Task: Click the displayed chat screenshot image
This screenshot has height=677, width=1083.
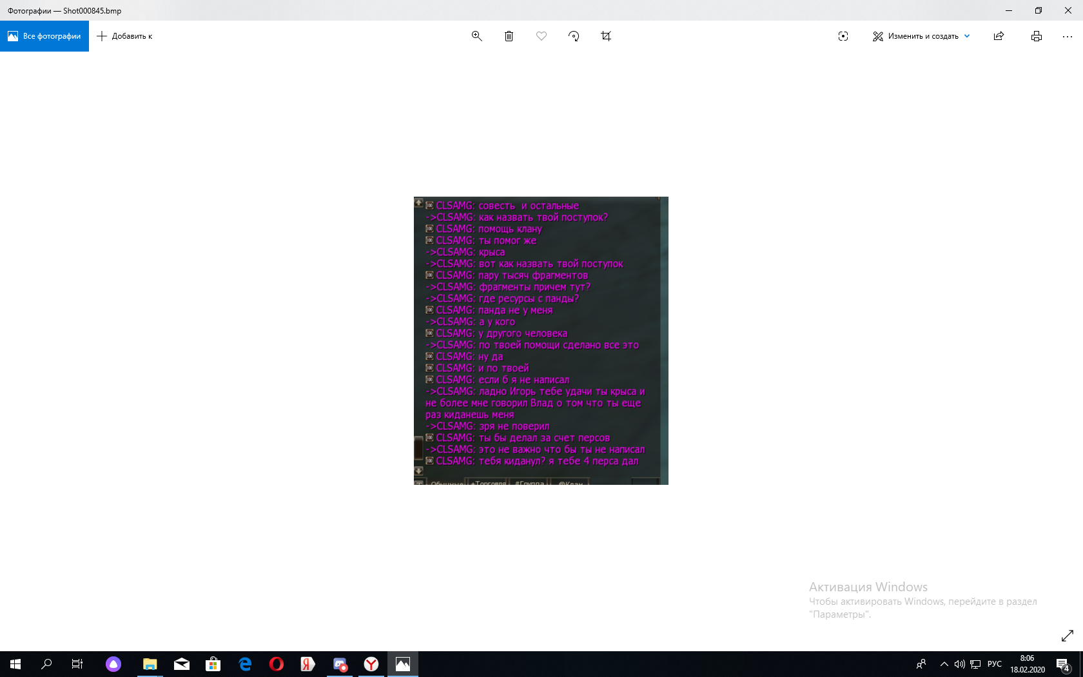Action: 541,340
